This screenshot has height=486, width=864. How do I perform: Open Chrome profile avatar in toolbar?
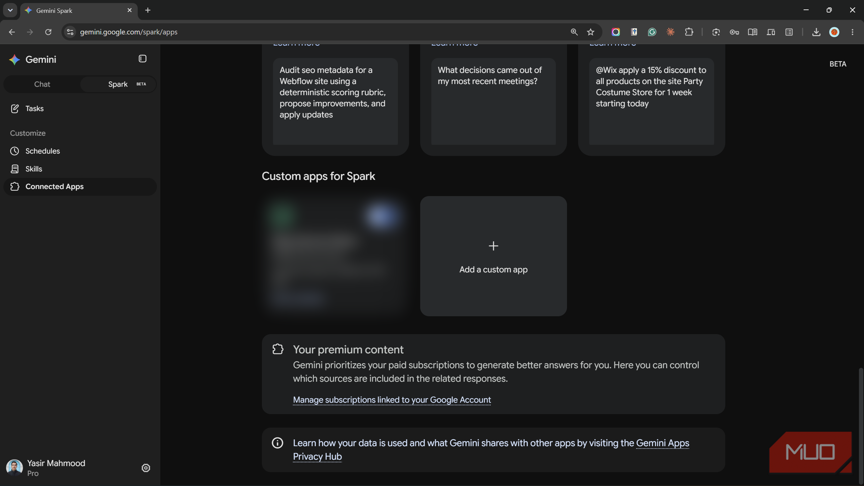click(x=834, y=32)
